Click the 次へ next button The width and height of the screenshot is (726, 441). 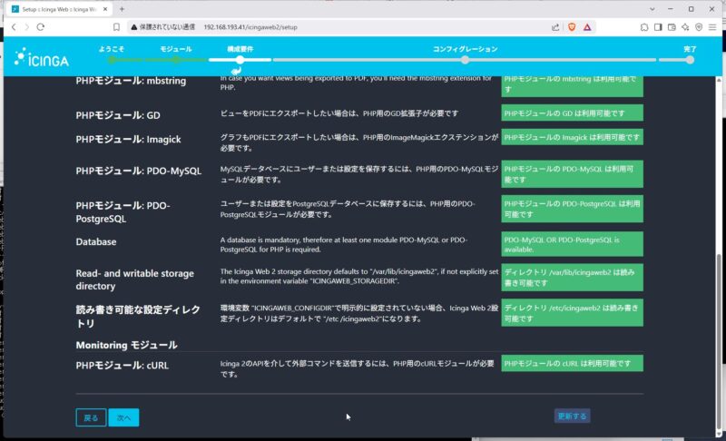click(x=123, y=417)
